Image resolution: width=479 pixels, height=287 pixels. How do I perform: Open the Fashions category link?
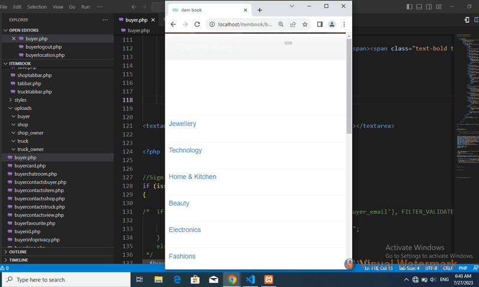click(x=182, y=256)
